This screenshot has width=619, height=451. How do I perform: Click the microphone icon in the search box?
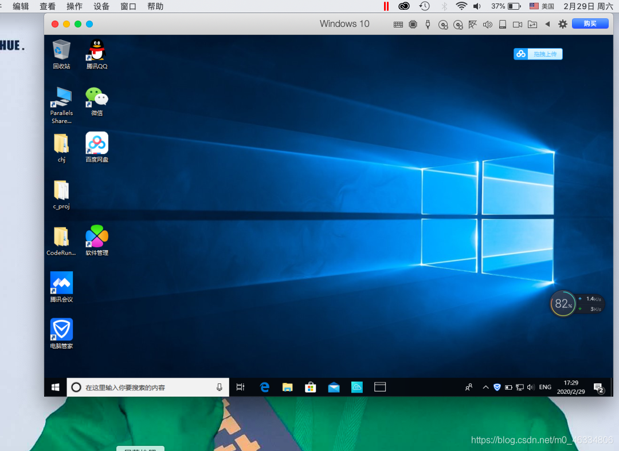[220, 387]
